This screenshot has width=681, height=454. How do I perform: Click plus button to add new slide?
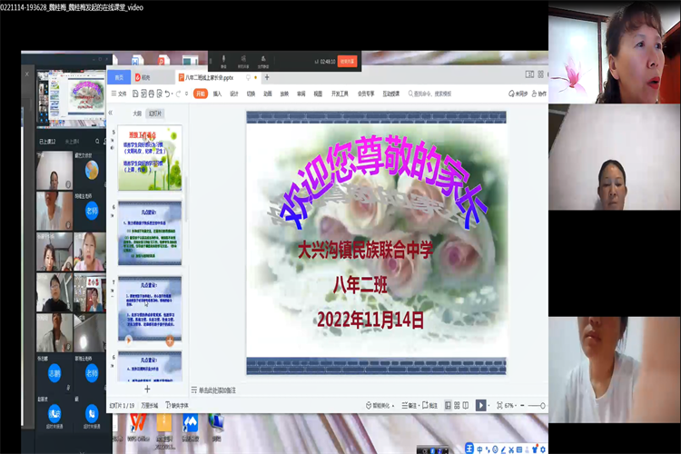[x=147, y=389]
